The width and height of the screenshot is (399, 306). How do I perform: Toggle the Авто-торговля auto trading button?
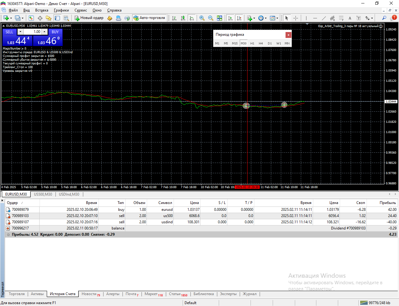(149, 18)
